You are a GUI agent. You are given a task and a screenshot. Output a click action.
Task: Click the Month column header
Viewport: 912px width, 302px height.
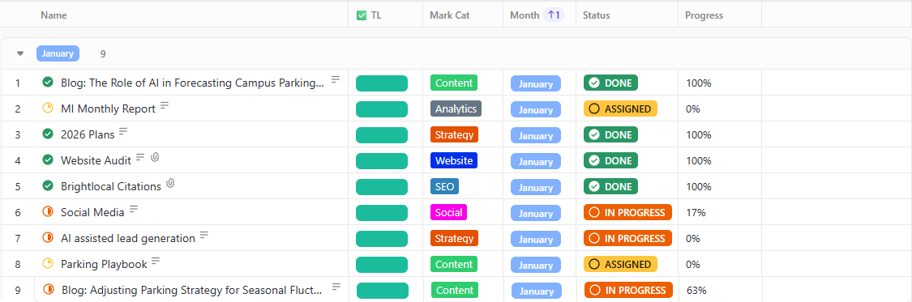525,15
